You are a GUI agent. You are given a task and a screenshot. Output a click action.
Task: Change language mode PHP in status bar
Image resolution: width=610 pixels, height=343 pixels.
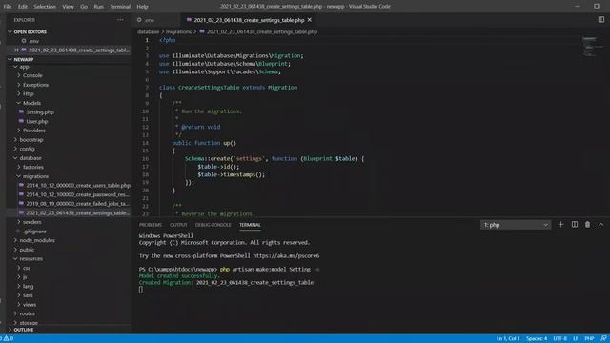pyautogui.click(x=589, y=339)
